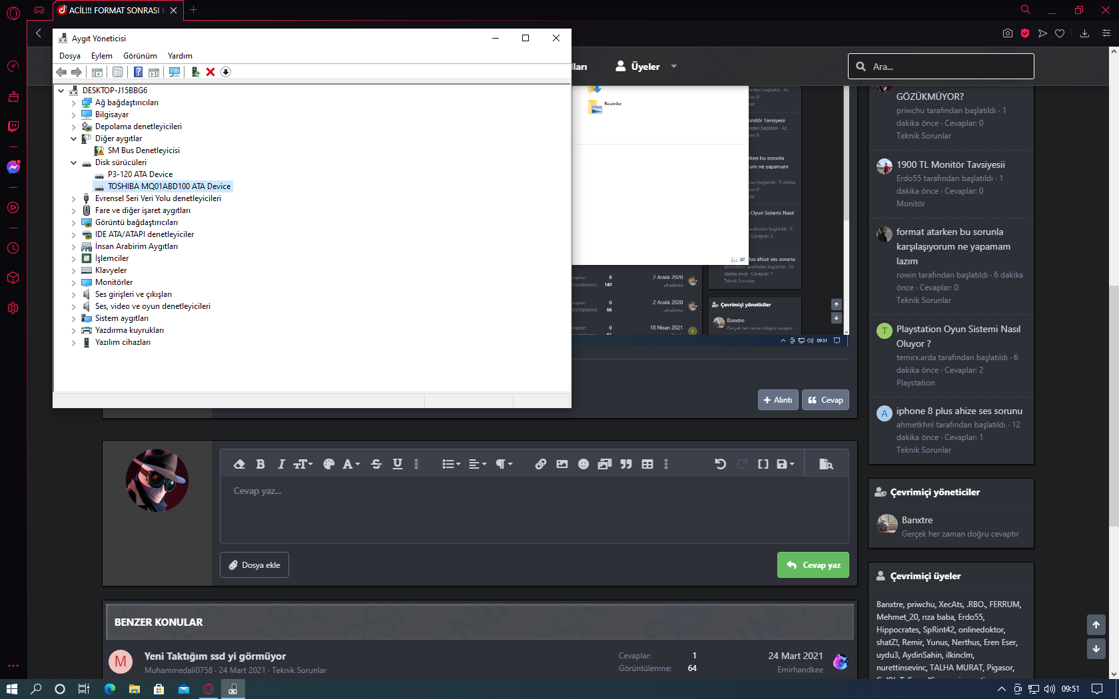Open the iphone 8 plus ahize ses sorunu thread
The width and height of the screenshot is (1119, 699).
click(959, 411)
